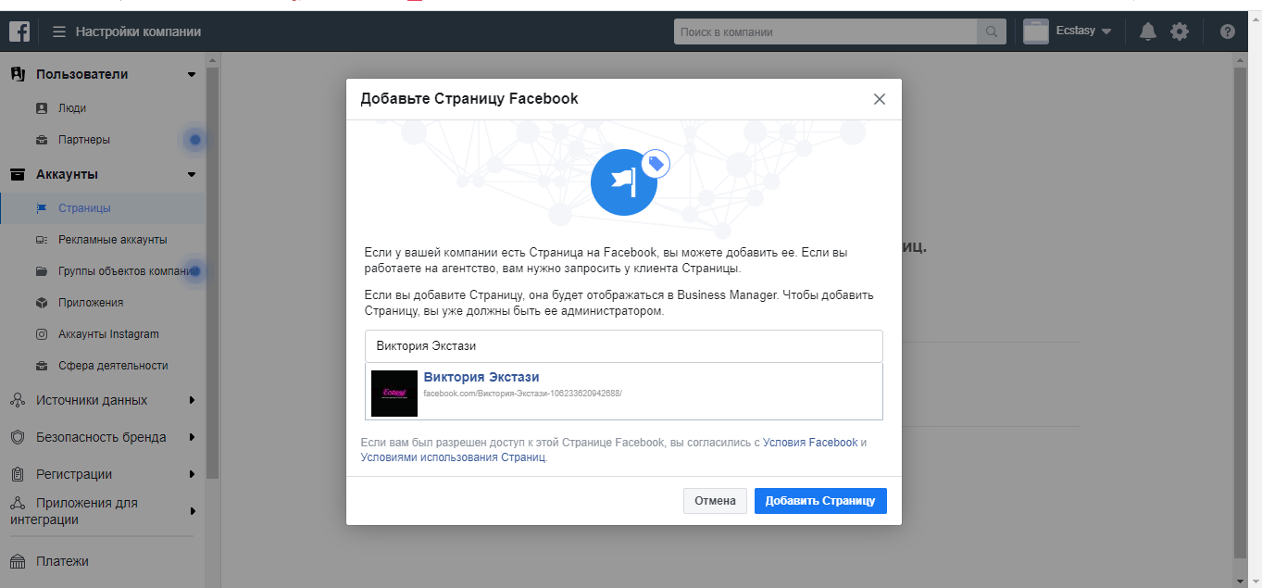Click the Рекламные аккаунты icon

(x=42, y=240)
